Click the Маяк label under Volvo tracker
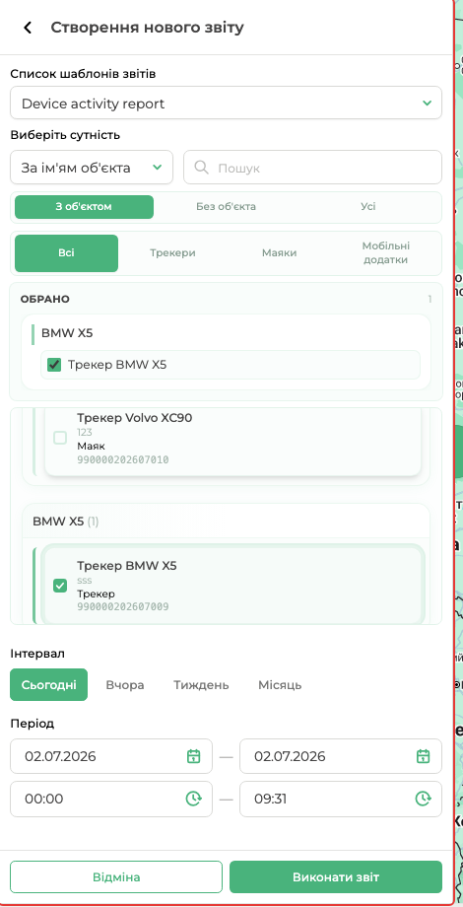 click(92, 446)
